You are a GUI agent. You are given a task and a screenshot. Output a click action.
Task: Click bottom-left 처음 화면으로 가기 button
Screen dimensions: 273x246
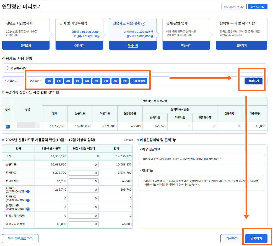point(20,239)
